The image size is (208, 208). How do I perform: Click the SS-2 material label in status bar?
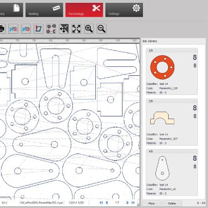pyautogui.click(x=4, y=202)
